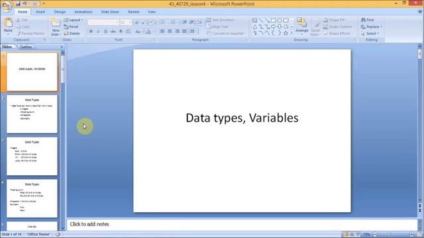Viewport: 424px width, 238px height.
Task: Open the Clipboard dialog launcher
Action: tap(45, 40)
